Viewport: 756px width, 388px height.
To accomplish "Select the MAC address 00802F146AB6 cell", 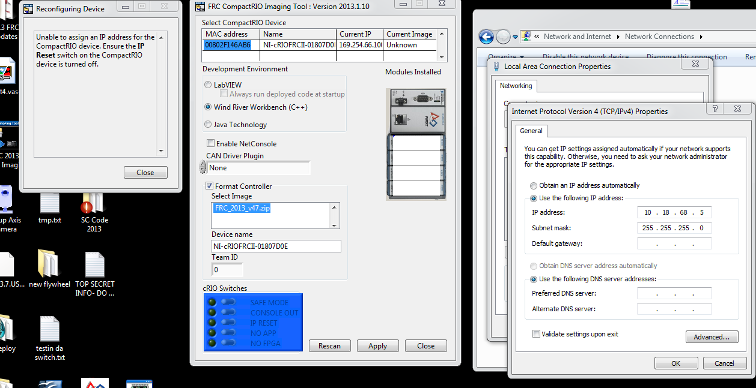I will coord(231,45).
